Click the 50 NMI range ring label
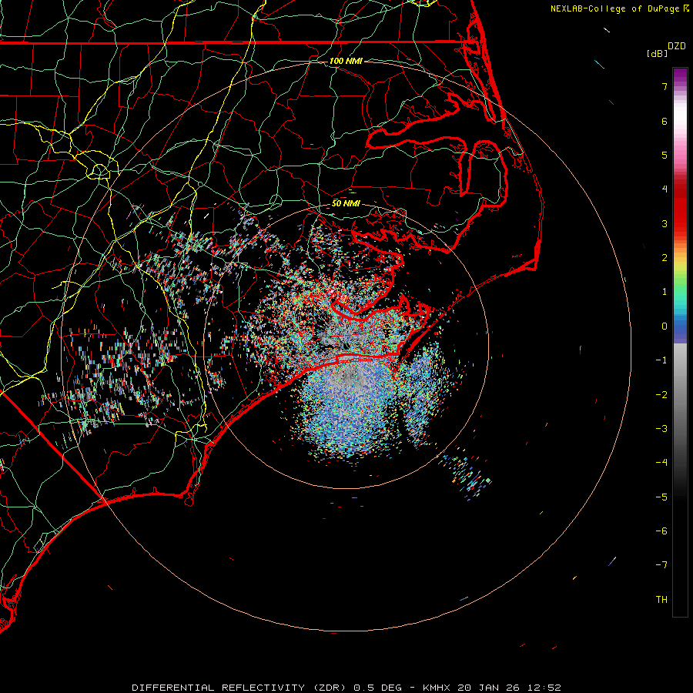This screenshot has width=693, height=693. [346, 203]
